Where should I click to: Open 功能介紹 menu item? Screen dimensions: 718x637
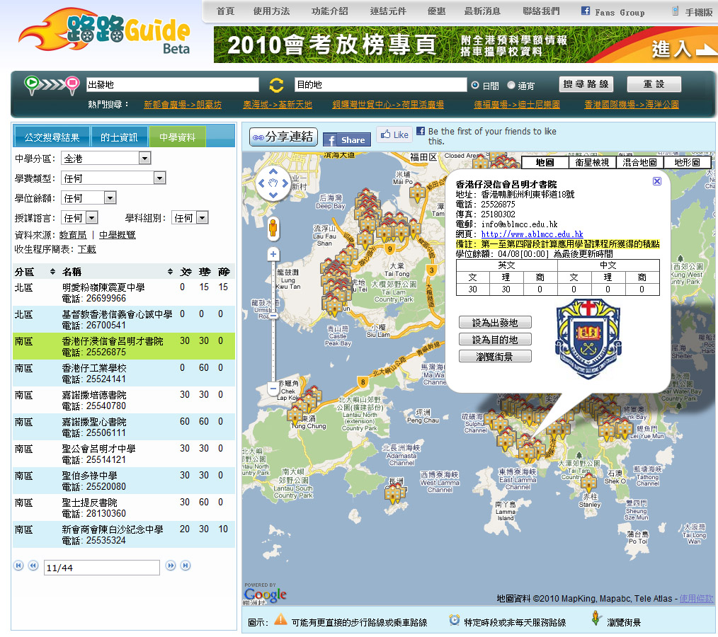click(330, 11)
